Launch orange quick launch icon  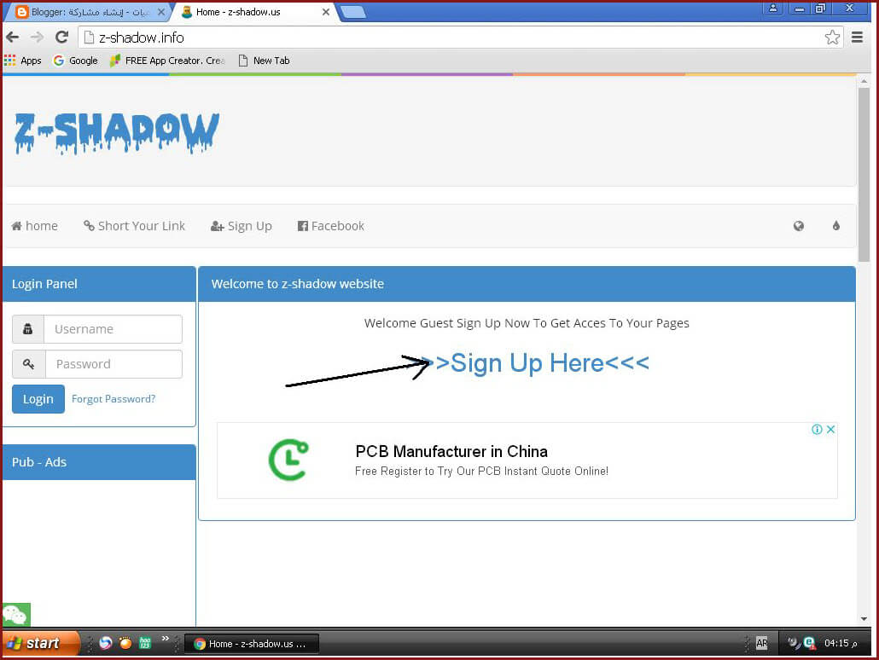pos(125,643)
